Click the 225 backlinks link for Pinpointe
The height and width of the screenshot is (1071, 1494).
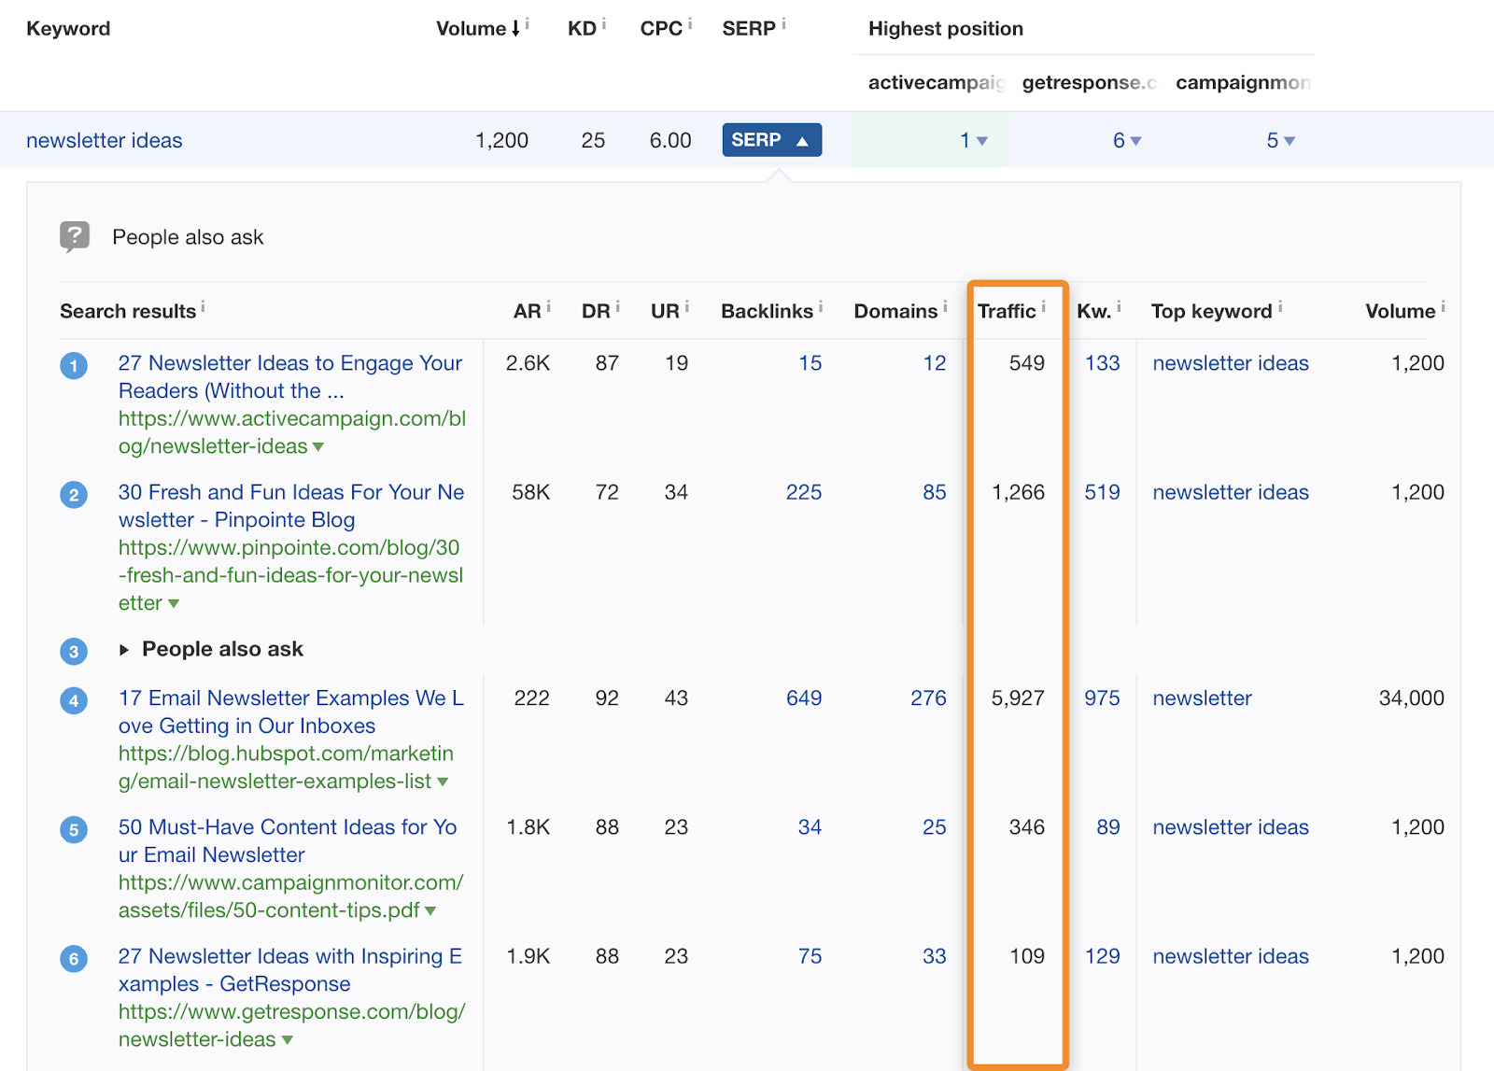click(804, 492)
